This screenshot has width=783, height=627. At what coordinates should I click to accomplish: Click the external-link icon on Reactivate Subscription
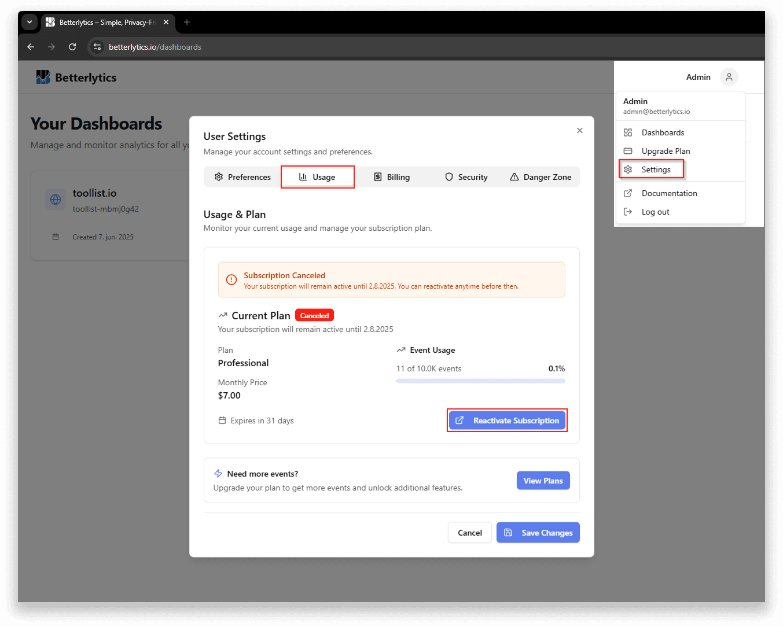[x=459, y=421]
